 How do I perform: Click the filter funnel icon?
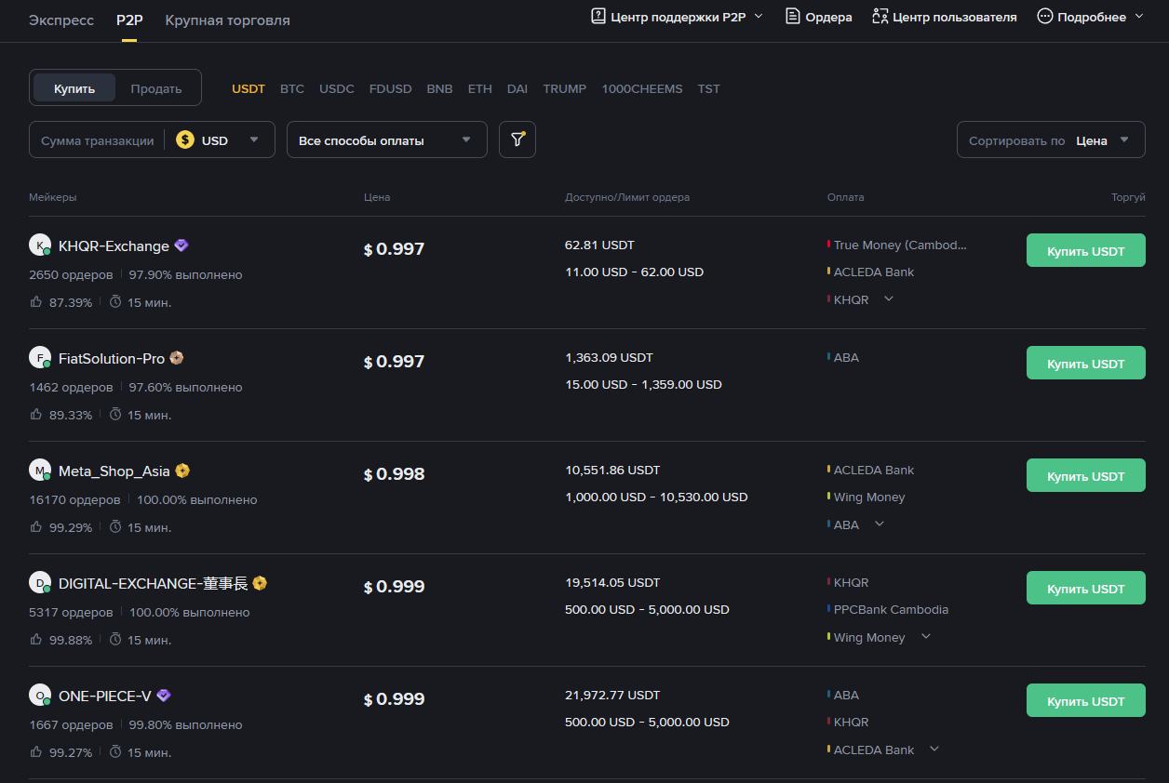pyautogui.click(x=517, y=139)
